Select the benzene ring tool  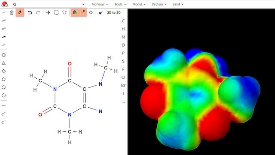point(4,55)
